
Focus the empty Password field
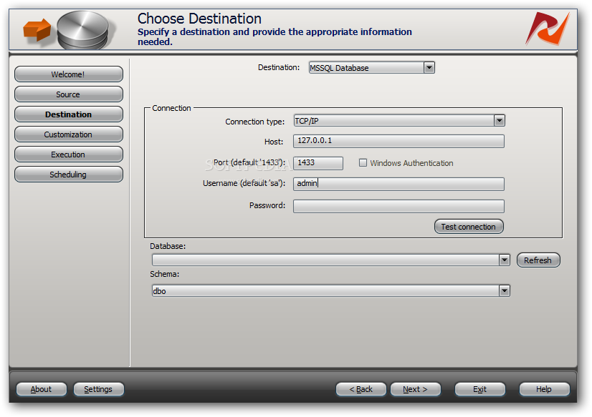coord(398,206)
